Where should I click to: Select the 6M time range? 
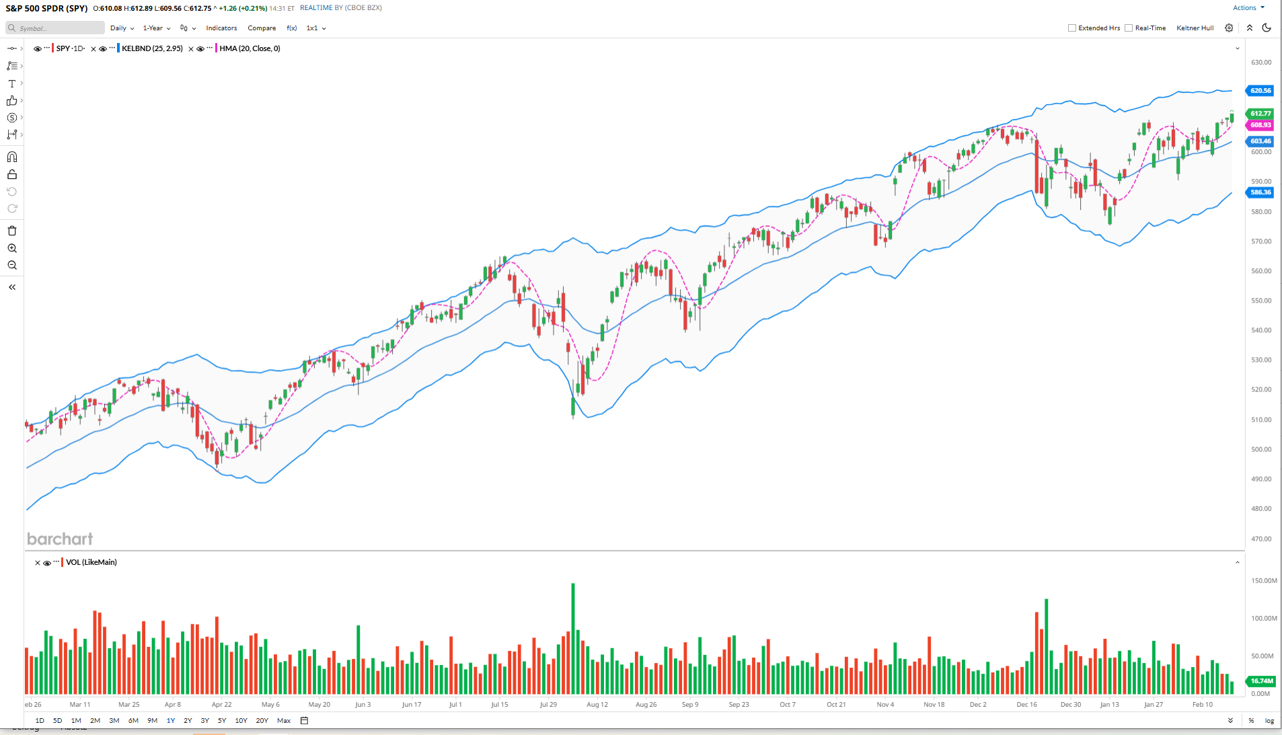point(133,720)
